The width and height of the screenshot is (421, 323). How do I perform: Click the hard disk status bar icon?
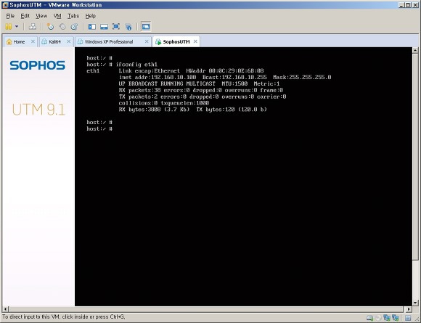pos(369,319)
